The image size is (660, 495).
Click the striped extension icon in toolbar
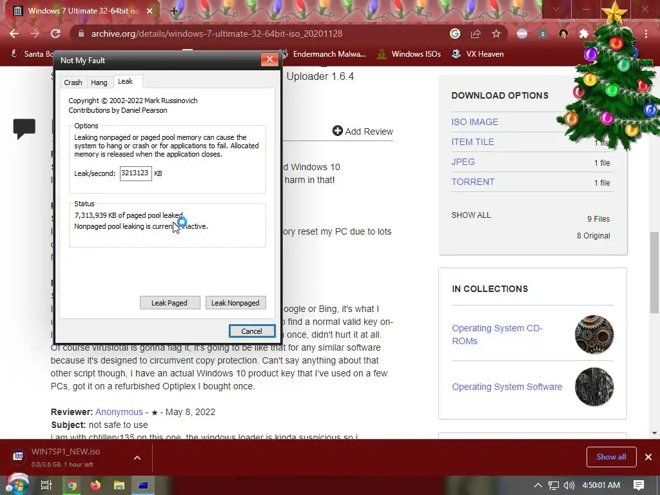click(x=522, y=34)
